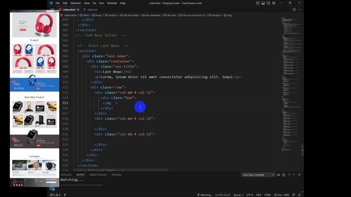
Task: Open the Go menu
Action: pyautogui.click(x=94, y=3)
